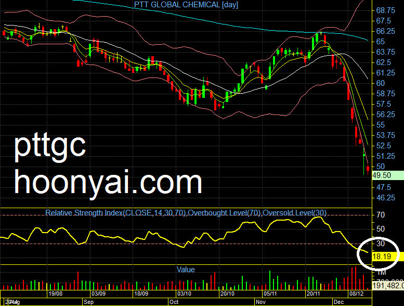Click the last red candlestick near 49.50
Viewport: 404px width, 306px height.
pos(368,169)
